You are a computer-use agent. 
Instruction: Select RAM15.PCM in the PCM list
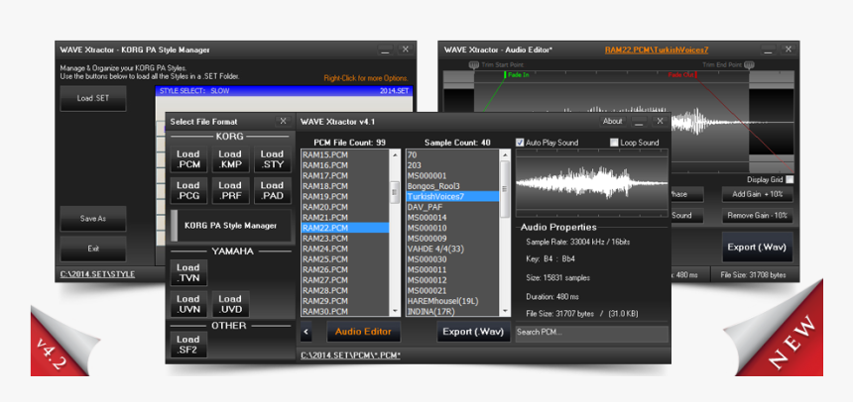pyautogui.click(x=345, y=154)
